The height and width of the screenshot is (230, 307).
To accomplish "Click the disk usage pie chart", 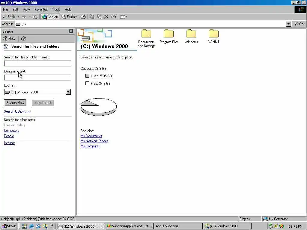I will [98, 107].
